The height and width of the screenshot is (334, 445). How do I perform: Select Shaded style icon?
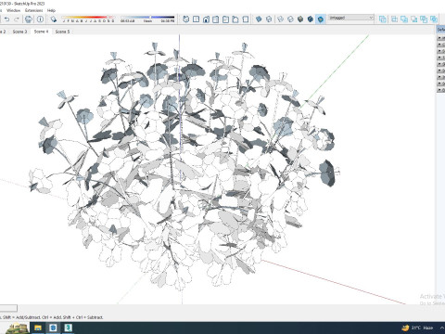click(x=300, y=19)
